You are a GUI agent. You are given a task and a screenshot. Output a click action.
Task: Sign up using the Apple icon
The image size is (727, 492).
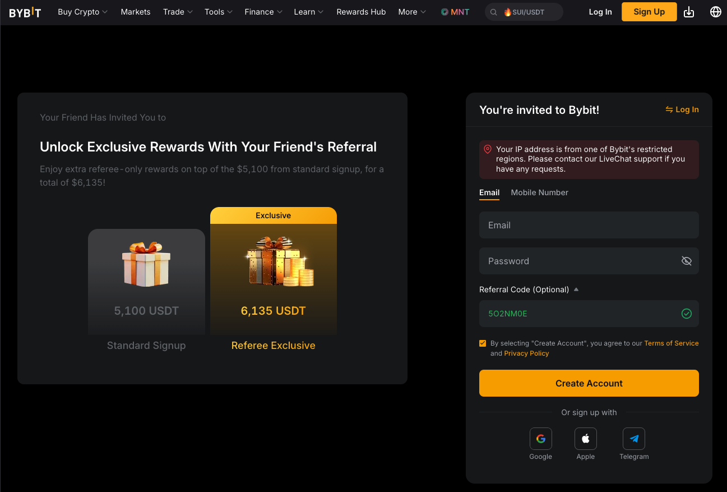(585, 438)
